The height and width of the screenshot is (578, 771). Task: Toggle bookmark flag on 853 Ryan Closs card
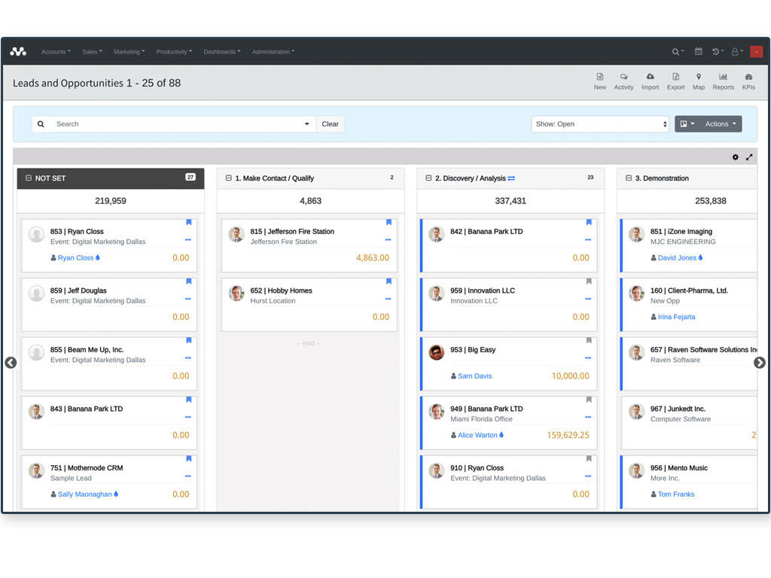[188, 222]
